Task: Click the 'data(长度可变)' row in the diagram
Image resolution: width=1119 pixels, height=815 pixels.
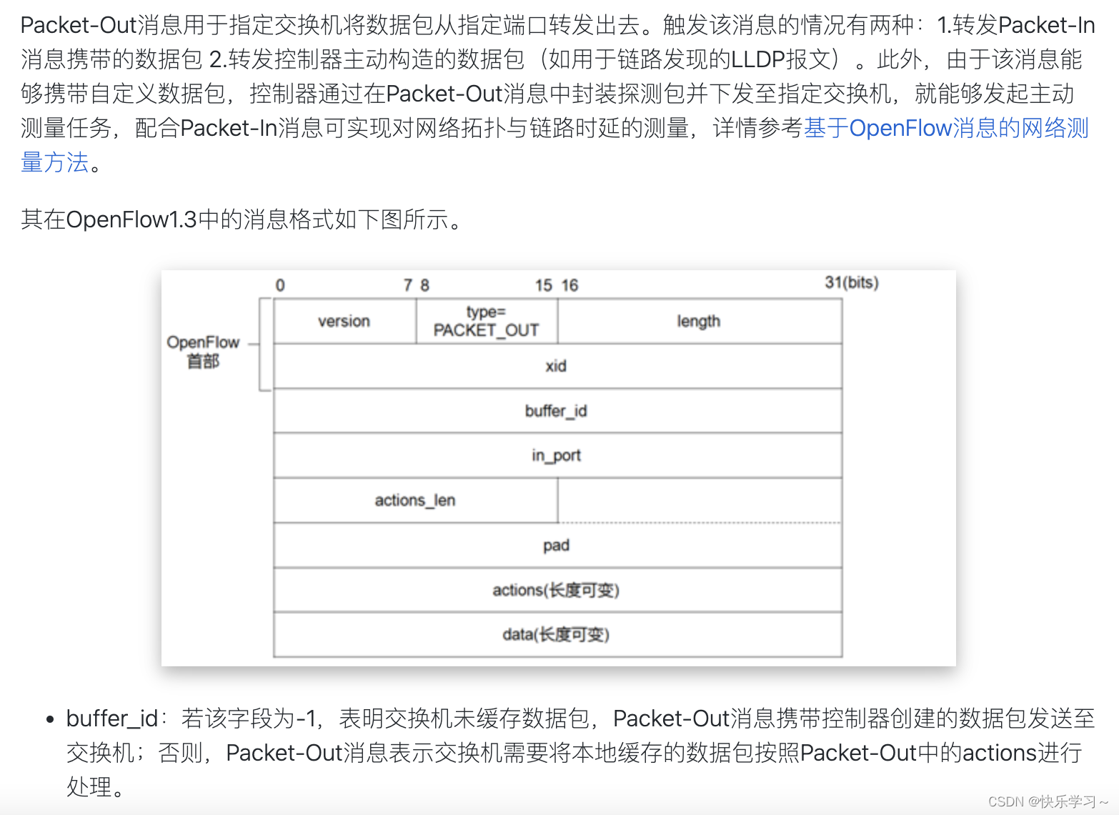Action: pyautogui.click(x=557, y=635)
